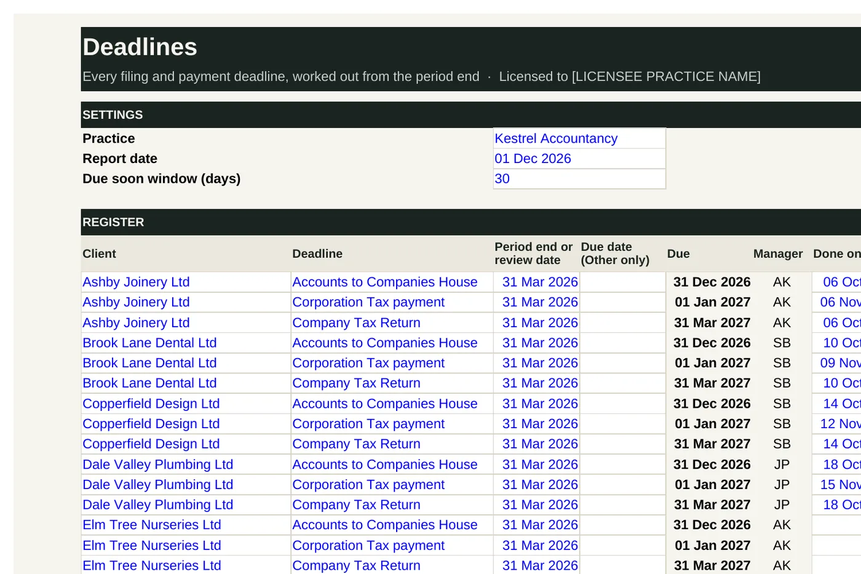The height and width of the screenshot is (574, 861).
Task: Select the Practice settings label
Action: tap(109, 138)
